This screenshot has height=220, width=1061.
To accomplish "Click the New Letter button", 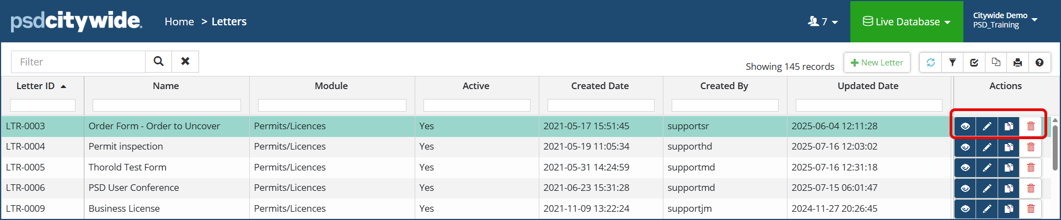I will [877, 63].
